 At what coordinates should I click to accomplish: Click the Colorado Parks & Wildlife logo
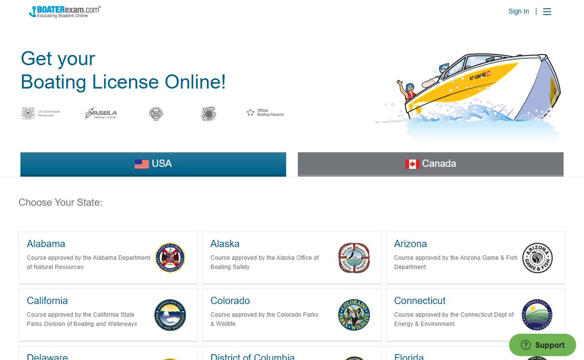click(354, 315)
